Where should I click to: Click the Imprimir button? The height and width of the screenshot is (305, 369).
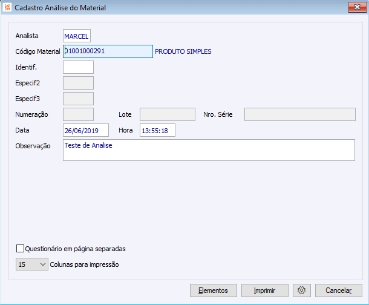[265, 290]
